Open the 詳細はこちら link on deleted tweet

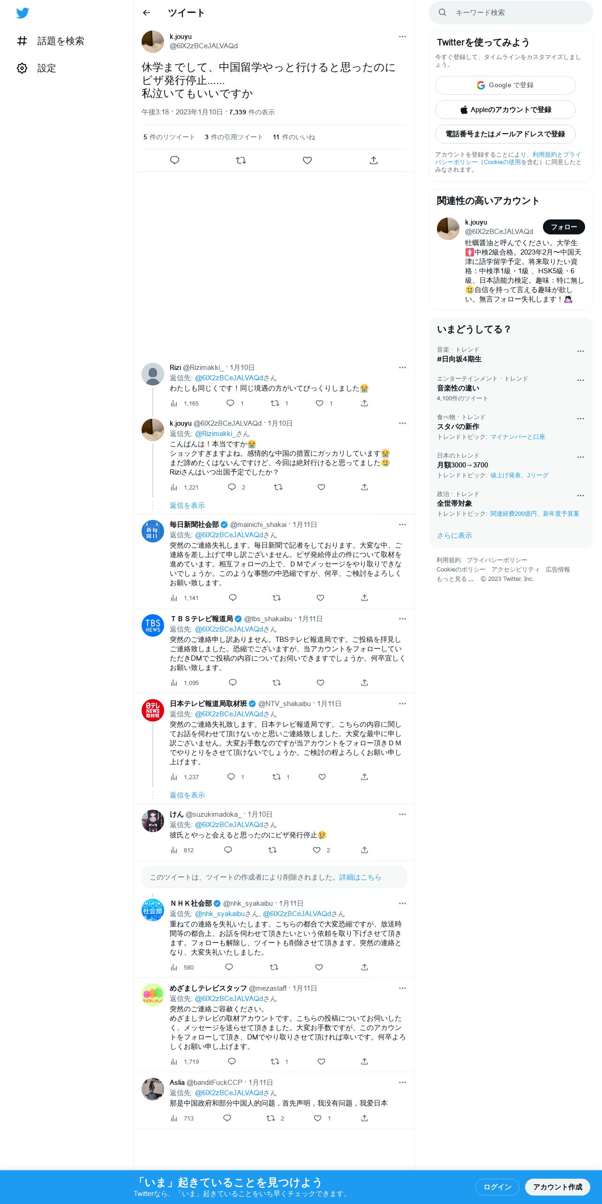[360, 877]
